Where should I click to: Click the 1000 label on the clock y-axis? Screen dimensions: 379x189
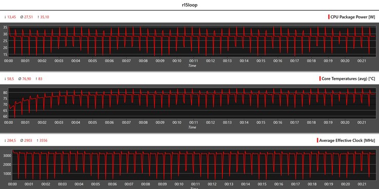tap(7, 174)
